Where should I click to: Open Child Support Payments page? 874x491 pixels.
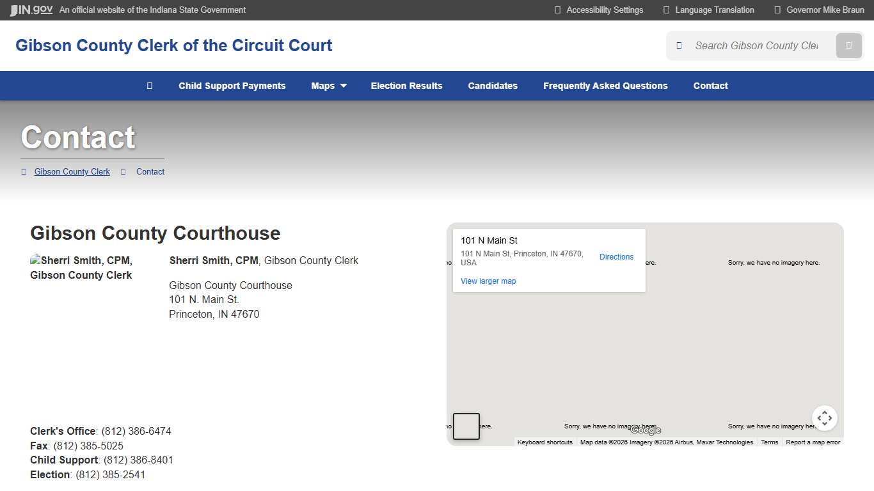(x=232, y=85)
